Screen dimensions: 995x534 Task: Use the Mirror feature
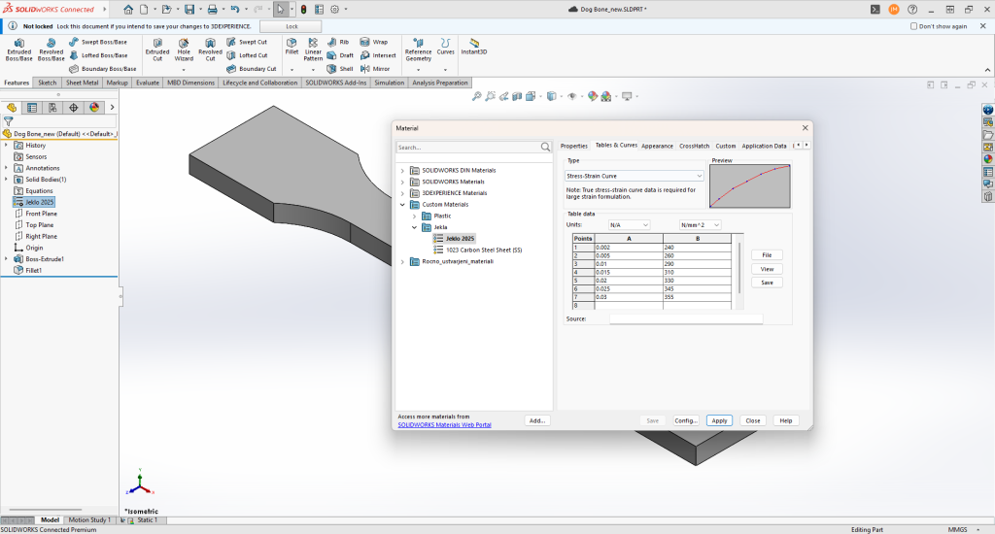375,69
